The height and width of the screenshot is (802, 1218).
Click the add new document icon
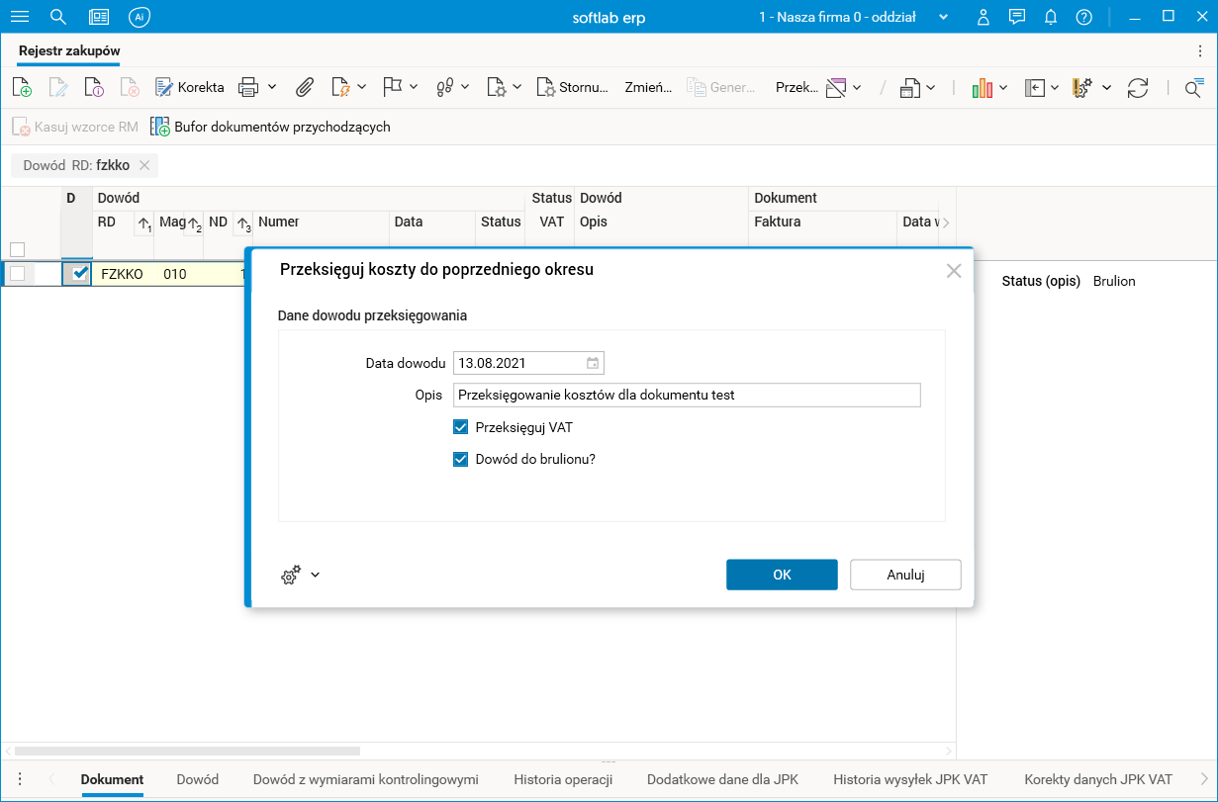pyautogui.click(x=22, y=87)
